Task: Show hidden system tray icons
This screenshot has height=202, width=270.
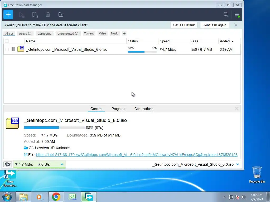Action: tap(224, 197)
